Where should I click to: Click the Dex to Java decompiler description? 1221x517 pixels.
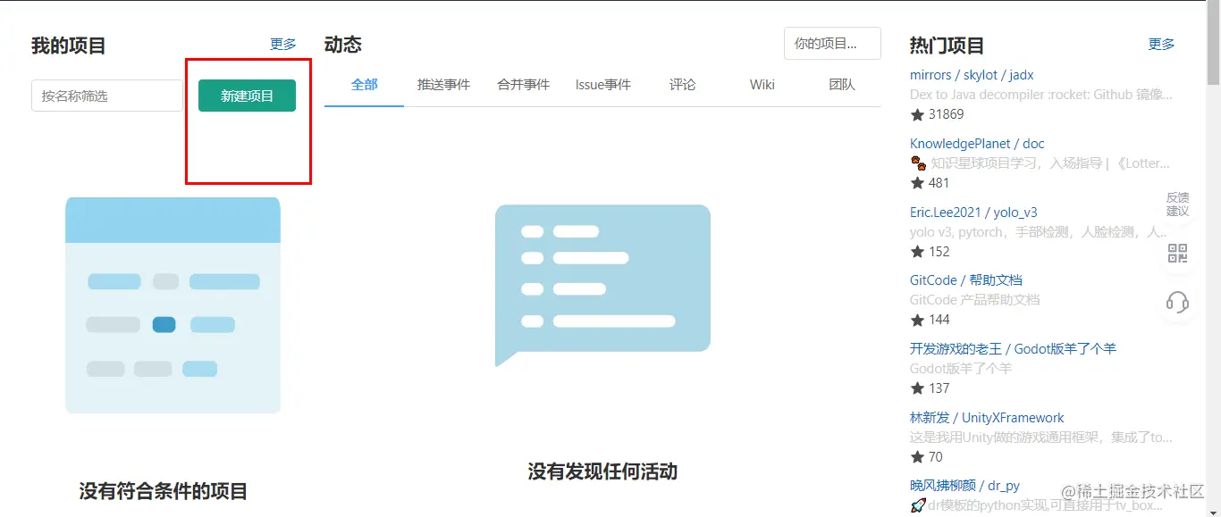pos(1041,95)
